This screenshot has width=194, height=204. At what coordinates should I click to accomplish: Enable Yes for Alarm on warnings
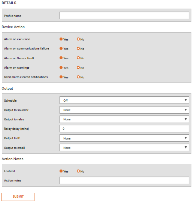[x=61, y=67]
